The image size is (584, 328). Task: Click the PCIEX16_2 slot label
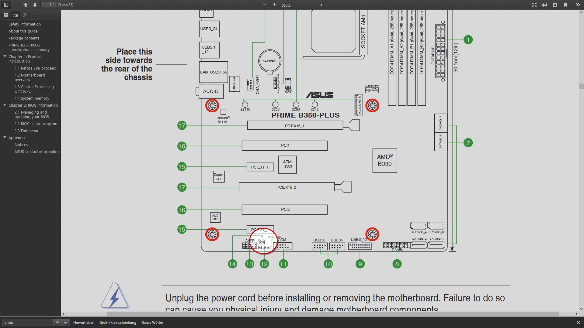click(286, 187)
